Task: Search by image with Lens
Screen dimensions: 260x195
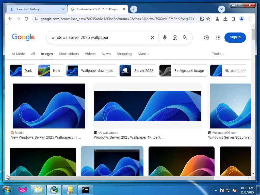Action: pos(175,38)
